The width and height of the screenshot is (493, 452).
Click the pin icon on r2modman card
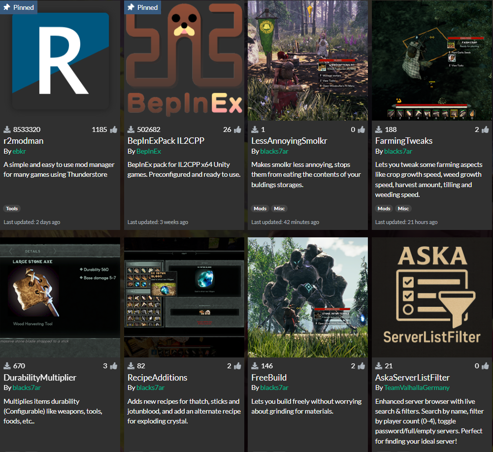click(7, 7)
